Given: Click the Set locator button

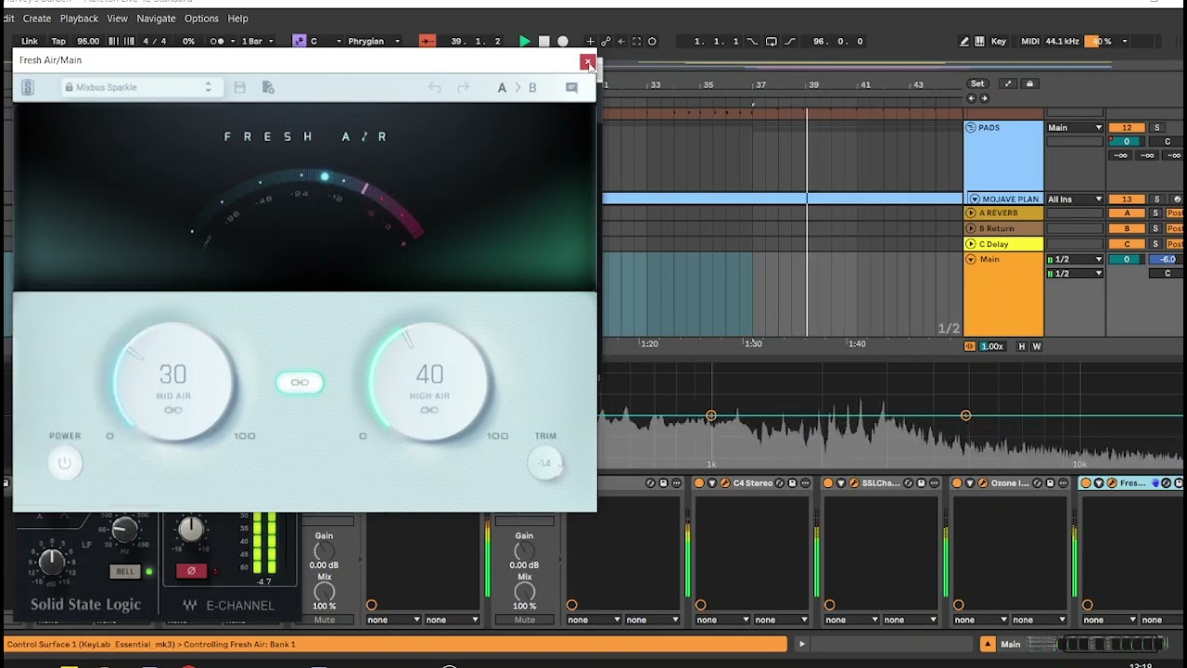Looking at the screenshot, I should coord(977,83).
